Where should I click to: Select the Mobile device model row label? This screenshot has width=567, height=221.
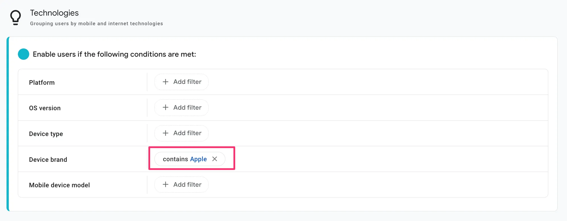[x=59, y=185]
